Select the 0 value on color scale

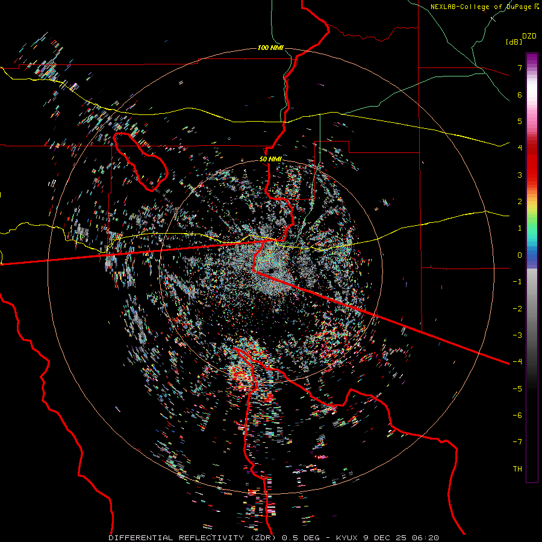[x=520, y=255]
